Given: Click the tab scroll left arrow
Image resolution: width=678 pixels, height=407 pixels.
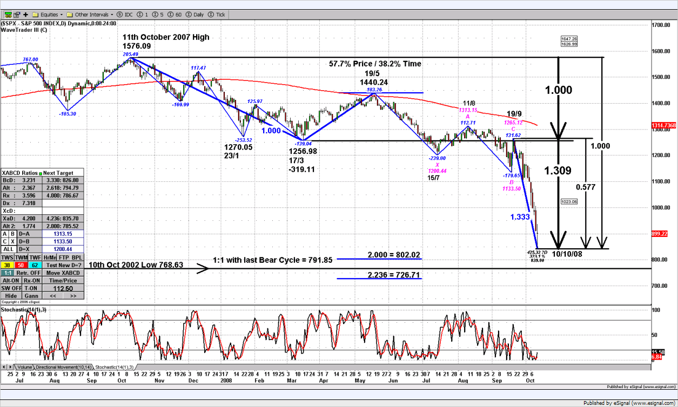Looking at the screenshot, I should pos(4,367).
